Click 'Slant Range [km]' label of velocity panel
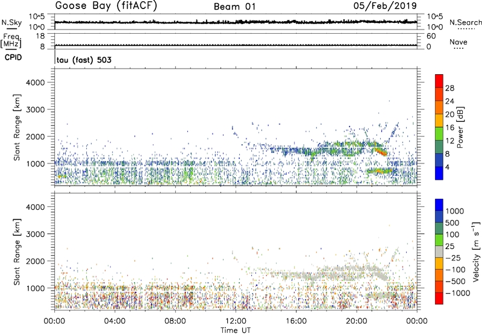Image resolution: width=482 pixels, height=334 pixels. click(17, 252)
